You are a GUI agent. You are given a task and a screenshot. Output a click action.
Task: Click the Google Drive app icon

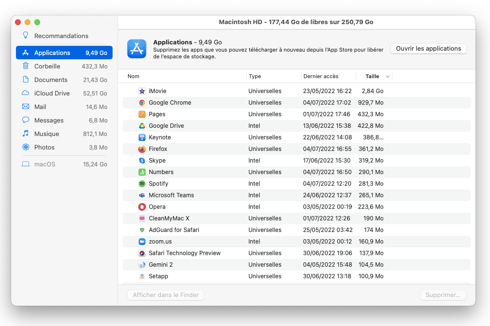142,126
